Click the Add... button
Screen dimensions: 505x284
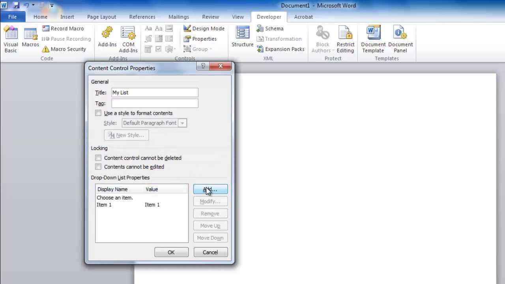(210, 189)
